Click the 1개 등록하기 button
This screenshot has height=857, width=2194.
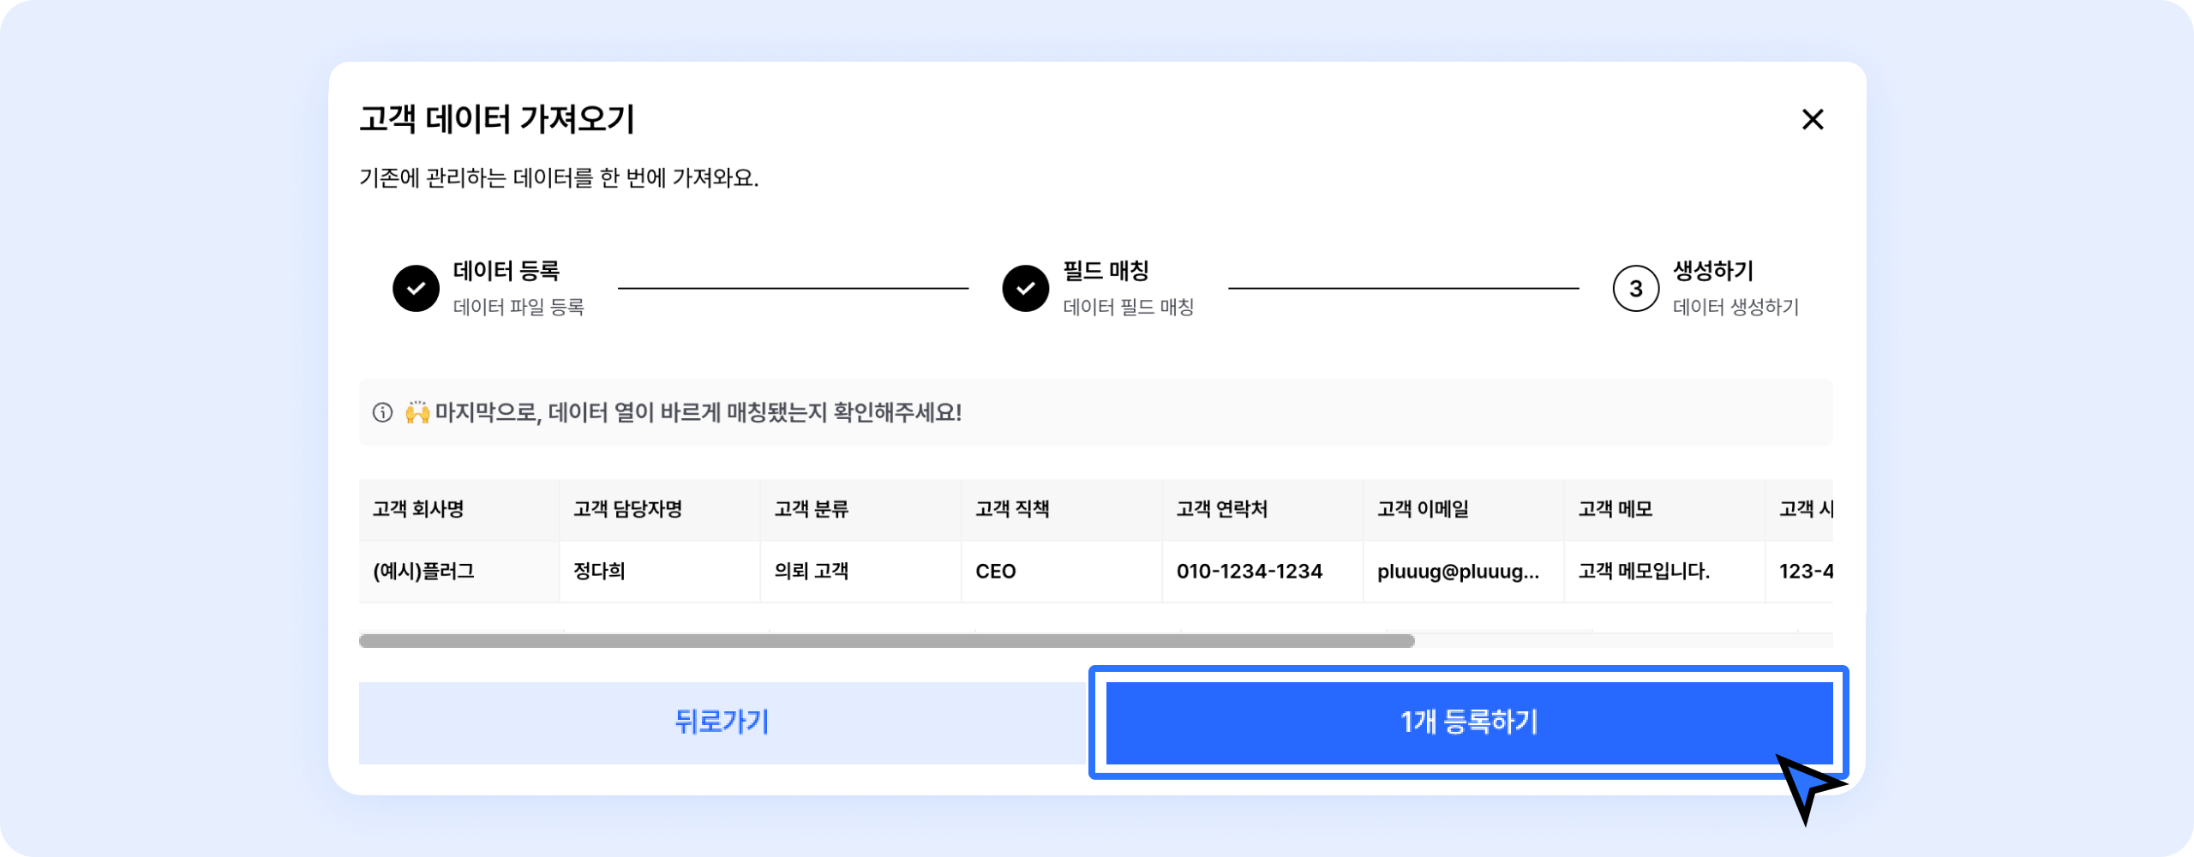1468,722
